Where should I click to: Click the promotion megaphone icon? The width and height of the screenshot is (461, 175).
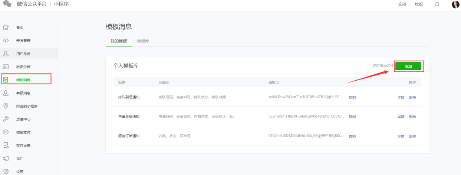(6, 158)
